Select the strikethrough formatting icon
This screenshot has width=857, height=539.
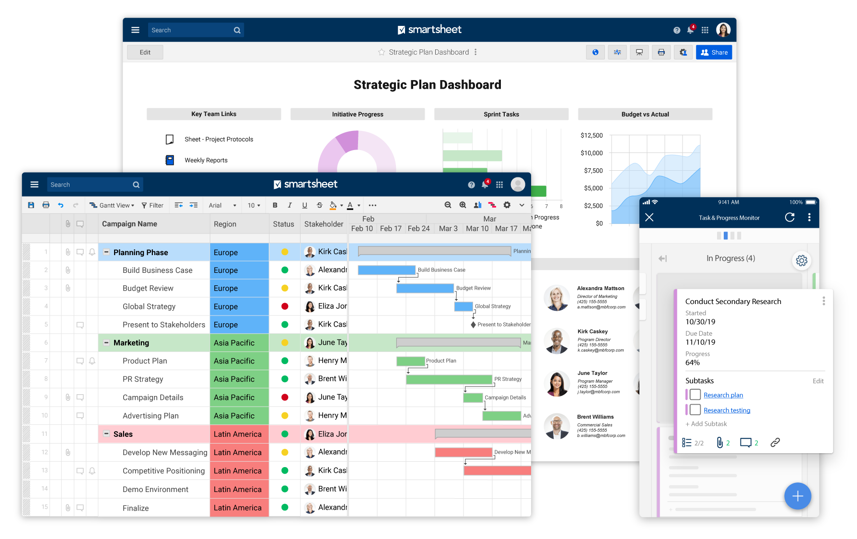[x=319, y=205]
